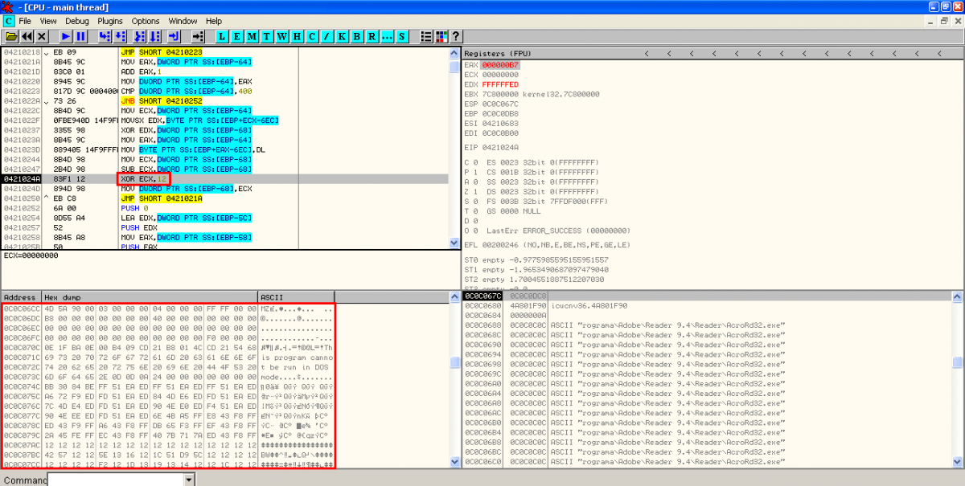This screenshot has height=486, width=965.
Task: Select the EAX register value 000000B7
Action: click(501, 64)
